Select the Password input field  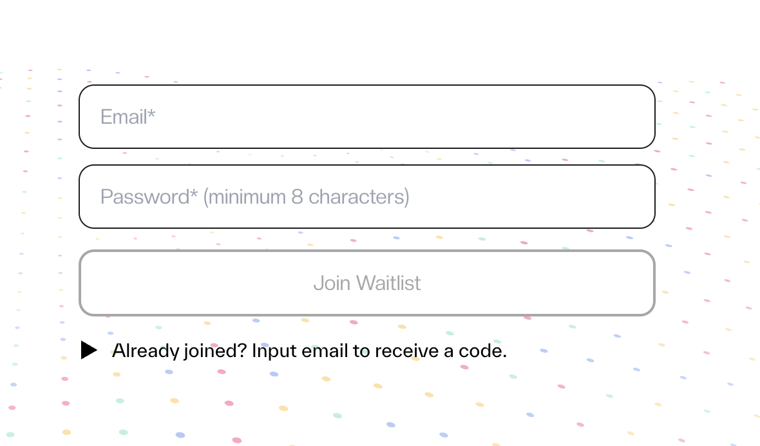click(367, 197)
